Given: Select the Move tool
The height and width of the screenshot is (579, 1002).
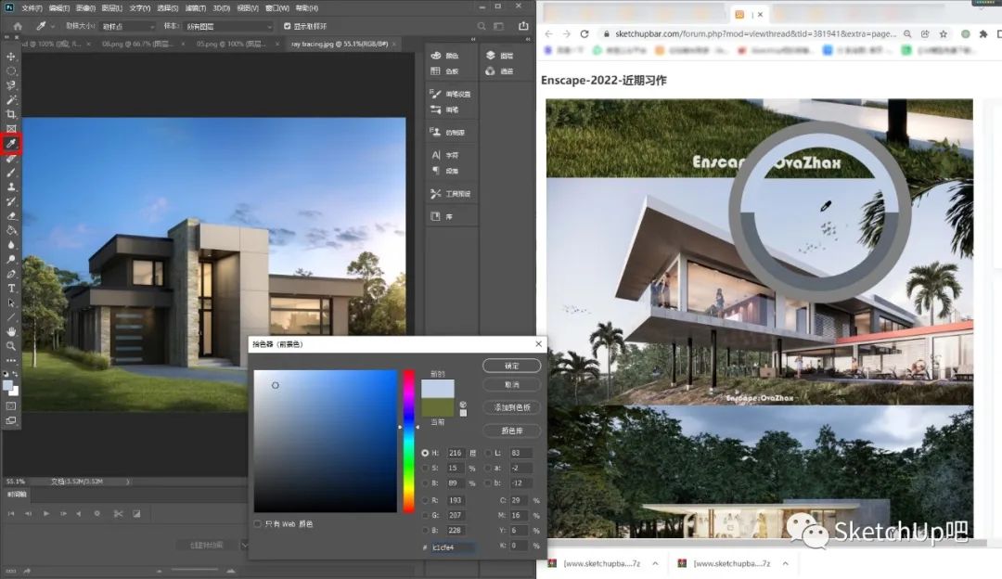Looking at the screenshot, I should (x=11, y=57).
